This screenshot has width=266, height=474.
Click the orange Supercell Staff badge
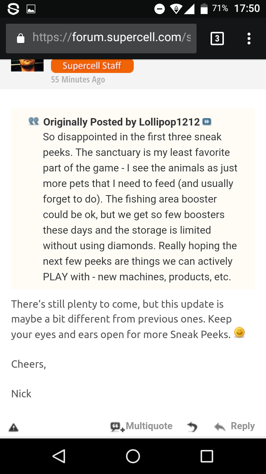pos(92,66)
